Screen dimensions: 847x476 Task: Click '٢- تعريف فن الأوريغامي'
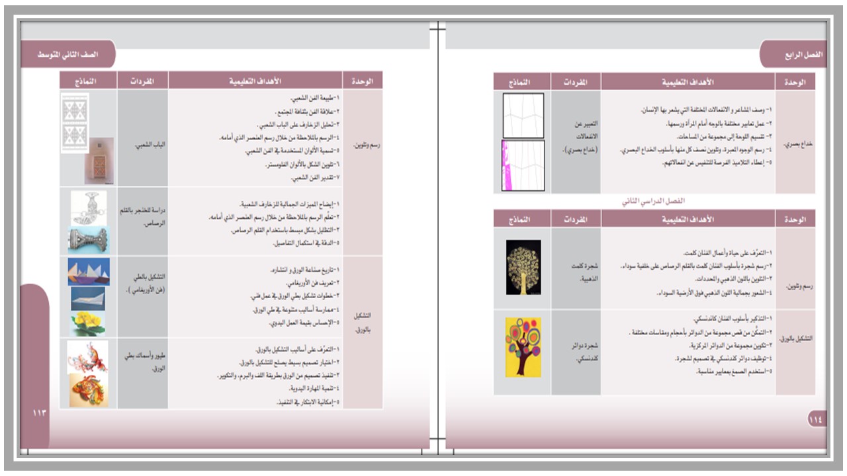click(x=311, y=283)
